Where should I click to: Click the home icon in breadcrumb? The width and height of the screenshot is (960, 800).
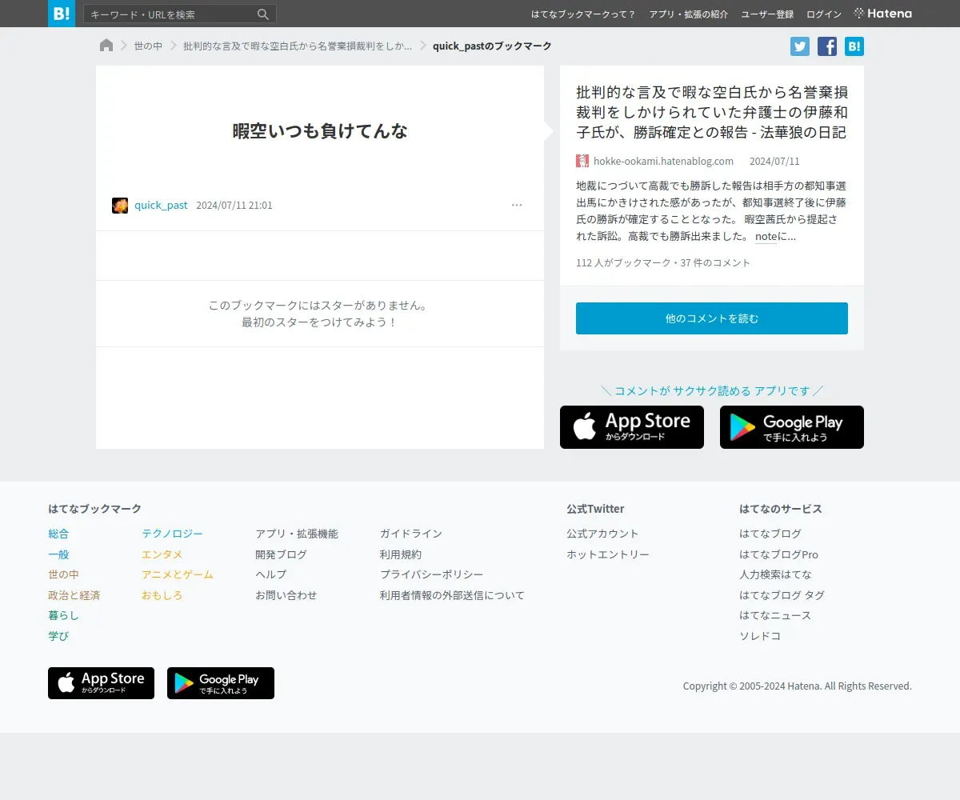[106, 46]
